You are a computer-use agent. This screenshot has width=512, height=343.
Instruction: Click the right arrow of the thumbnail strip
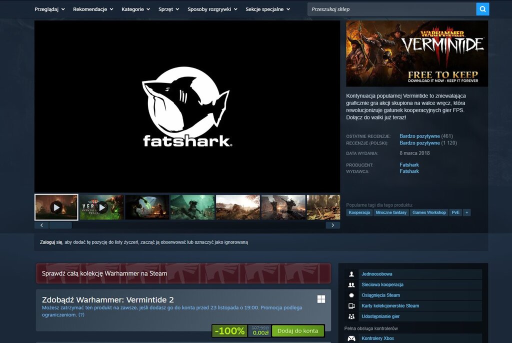click(x=332, y=225)
